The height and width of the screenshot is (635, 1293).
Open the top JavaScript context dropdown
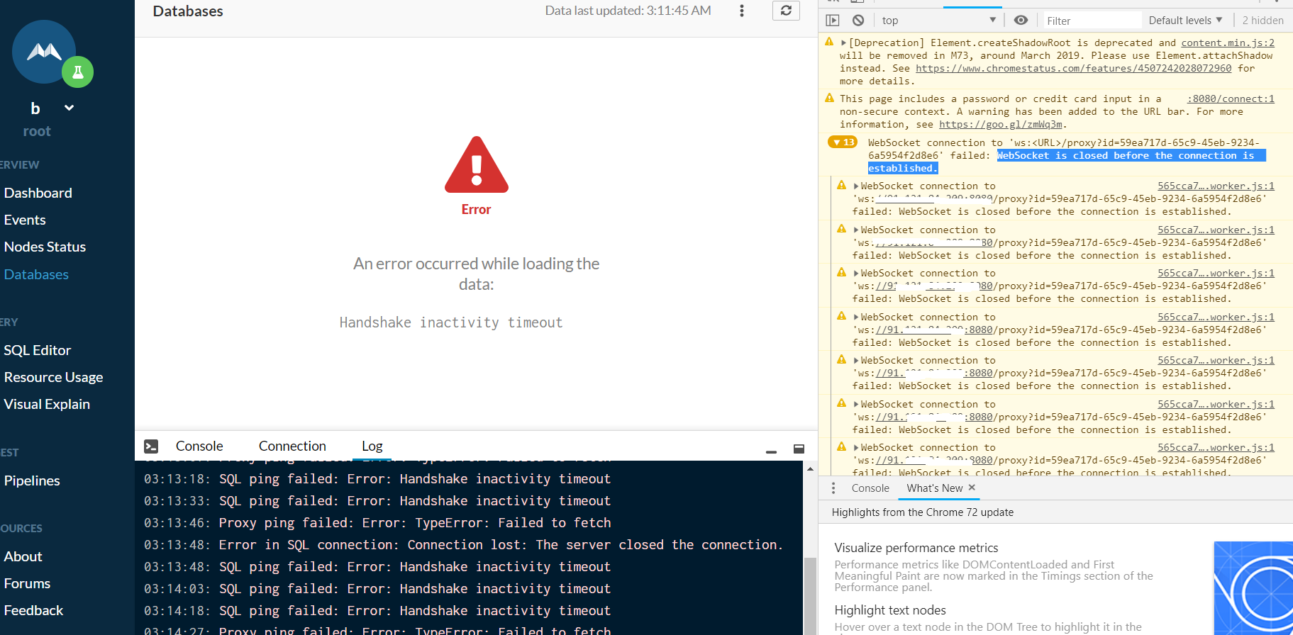point(938,21)
